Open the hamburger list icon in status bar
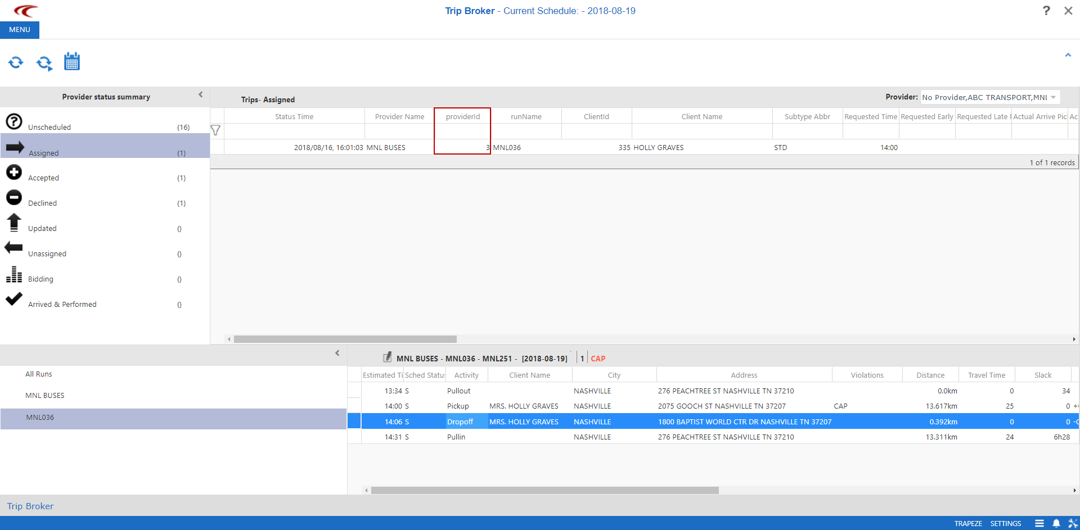Screen dimensions: 1080x530 click(x=1039, y=523)
